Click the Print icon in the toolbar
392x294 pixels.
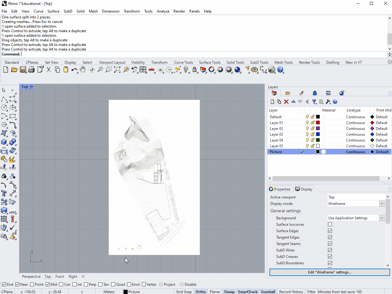pos(31,70)
